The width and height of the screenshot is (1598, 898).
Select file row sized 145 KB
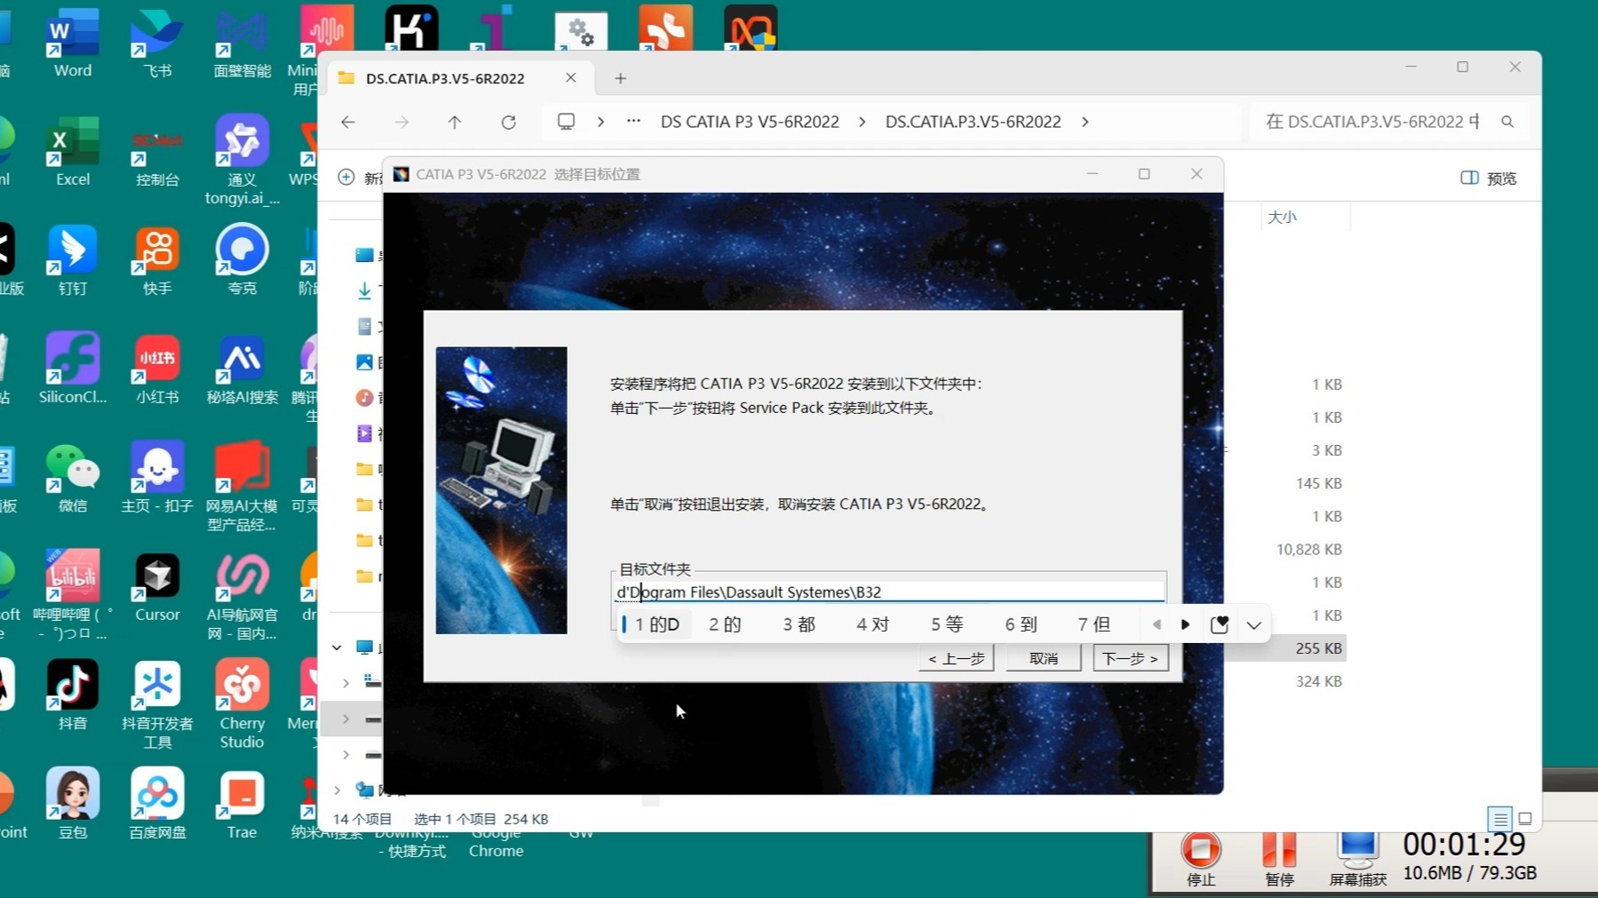[1318, 483]
